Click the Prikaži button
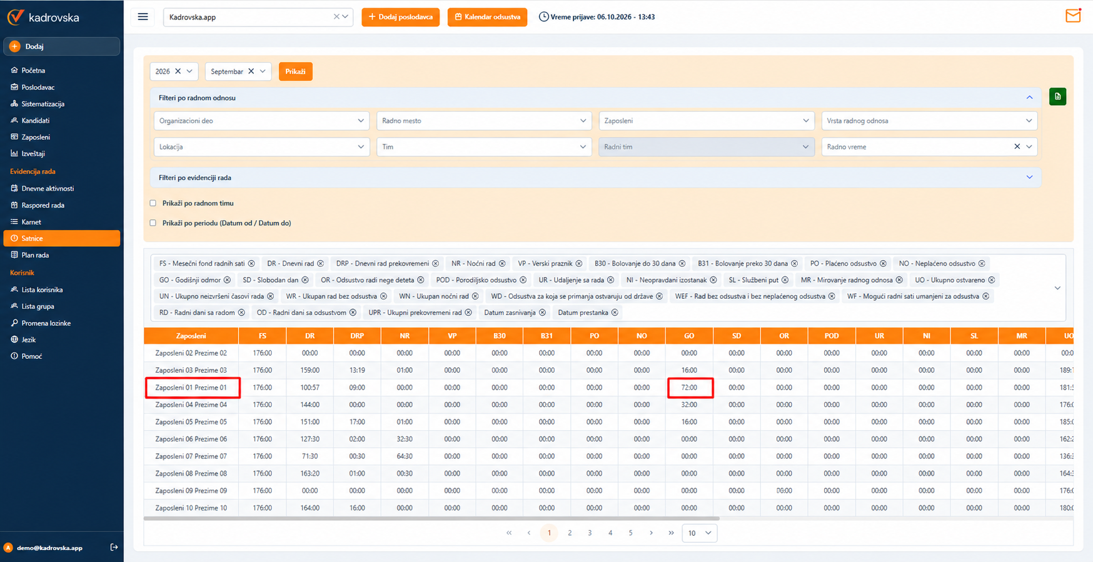Image resolution: width=1093 pixels, height=562 pixels. pyautogui.click(x=295, y=71)
